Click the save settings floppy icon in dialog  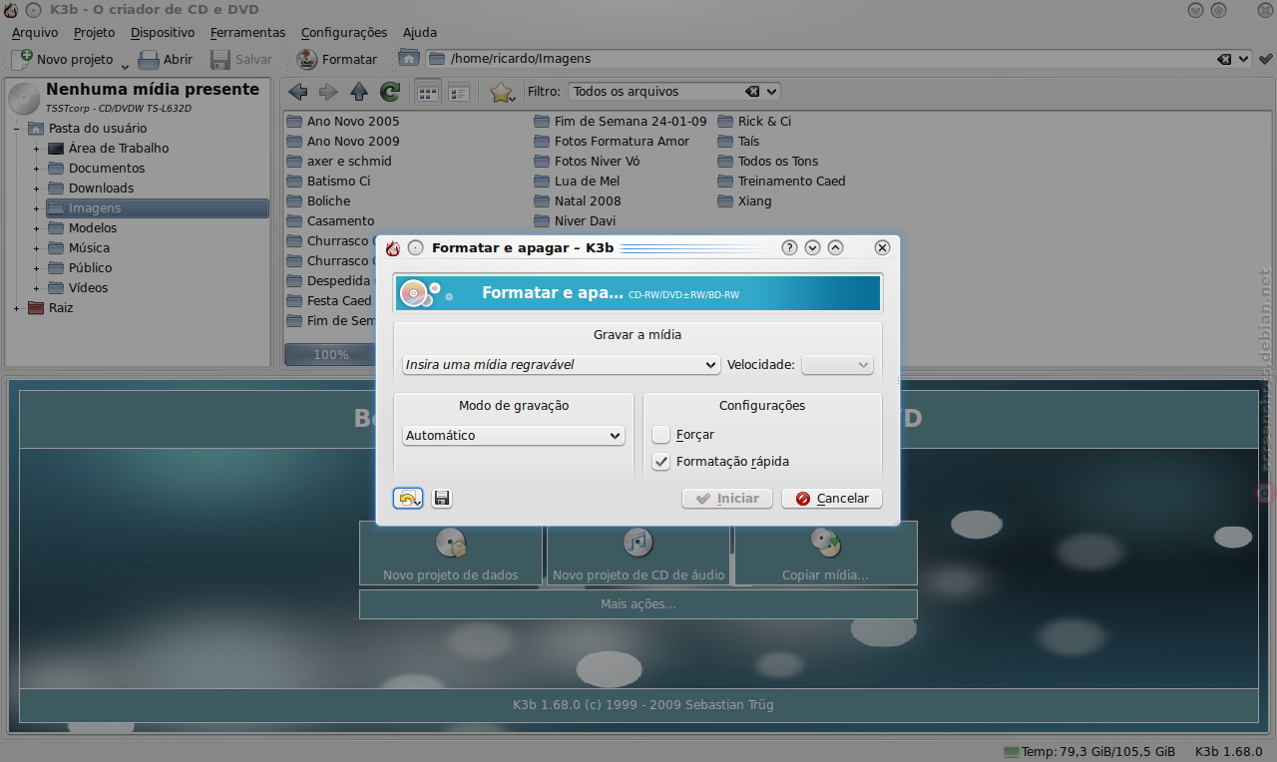tap(442, 499)
